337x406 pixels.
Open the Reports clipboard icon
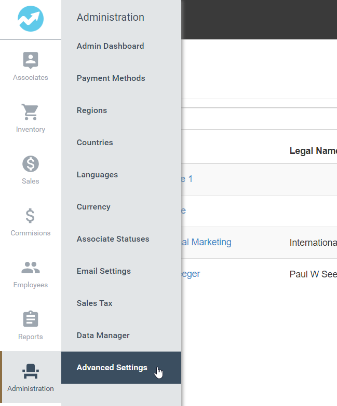click(x=31, y=319)
